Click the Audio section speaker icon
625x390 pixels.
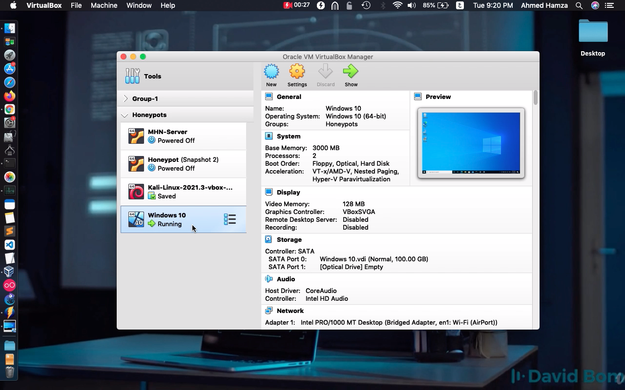click(x=269, y=279)
